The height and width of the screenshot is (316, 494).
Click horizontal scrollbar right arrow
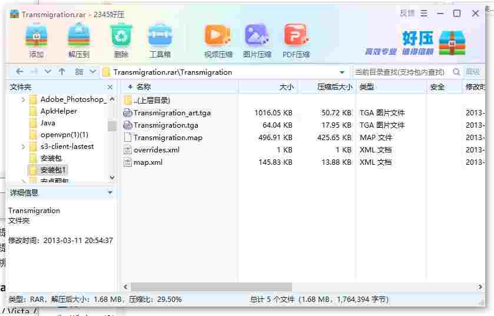(x=480, y=287)
